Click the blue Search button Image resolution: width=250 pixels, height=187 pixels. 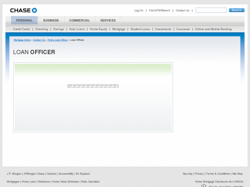click(x=237, y=10)
